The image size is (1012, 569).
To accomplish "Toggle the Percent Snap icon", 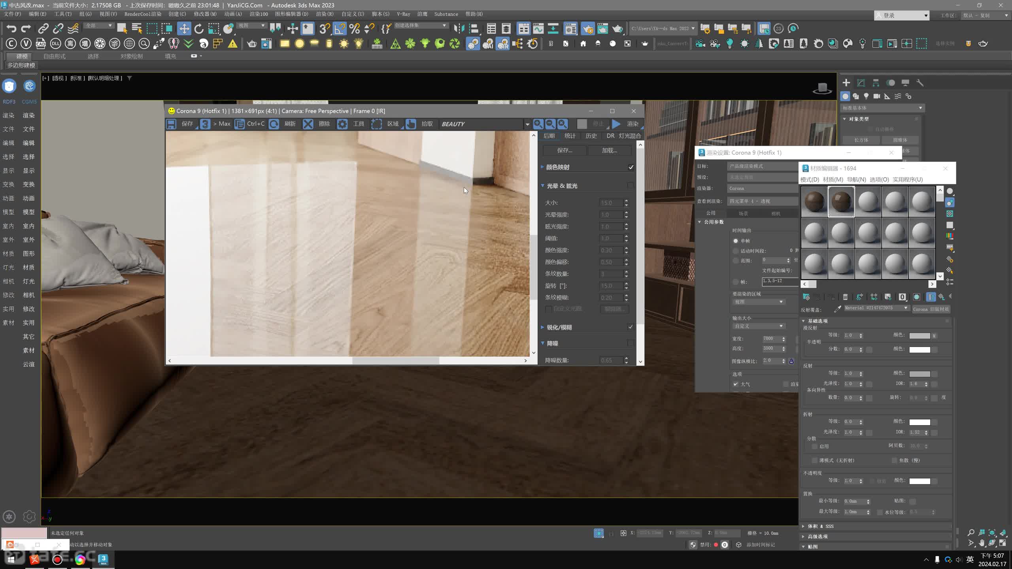I will (355, 28).
